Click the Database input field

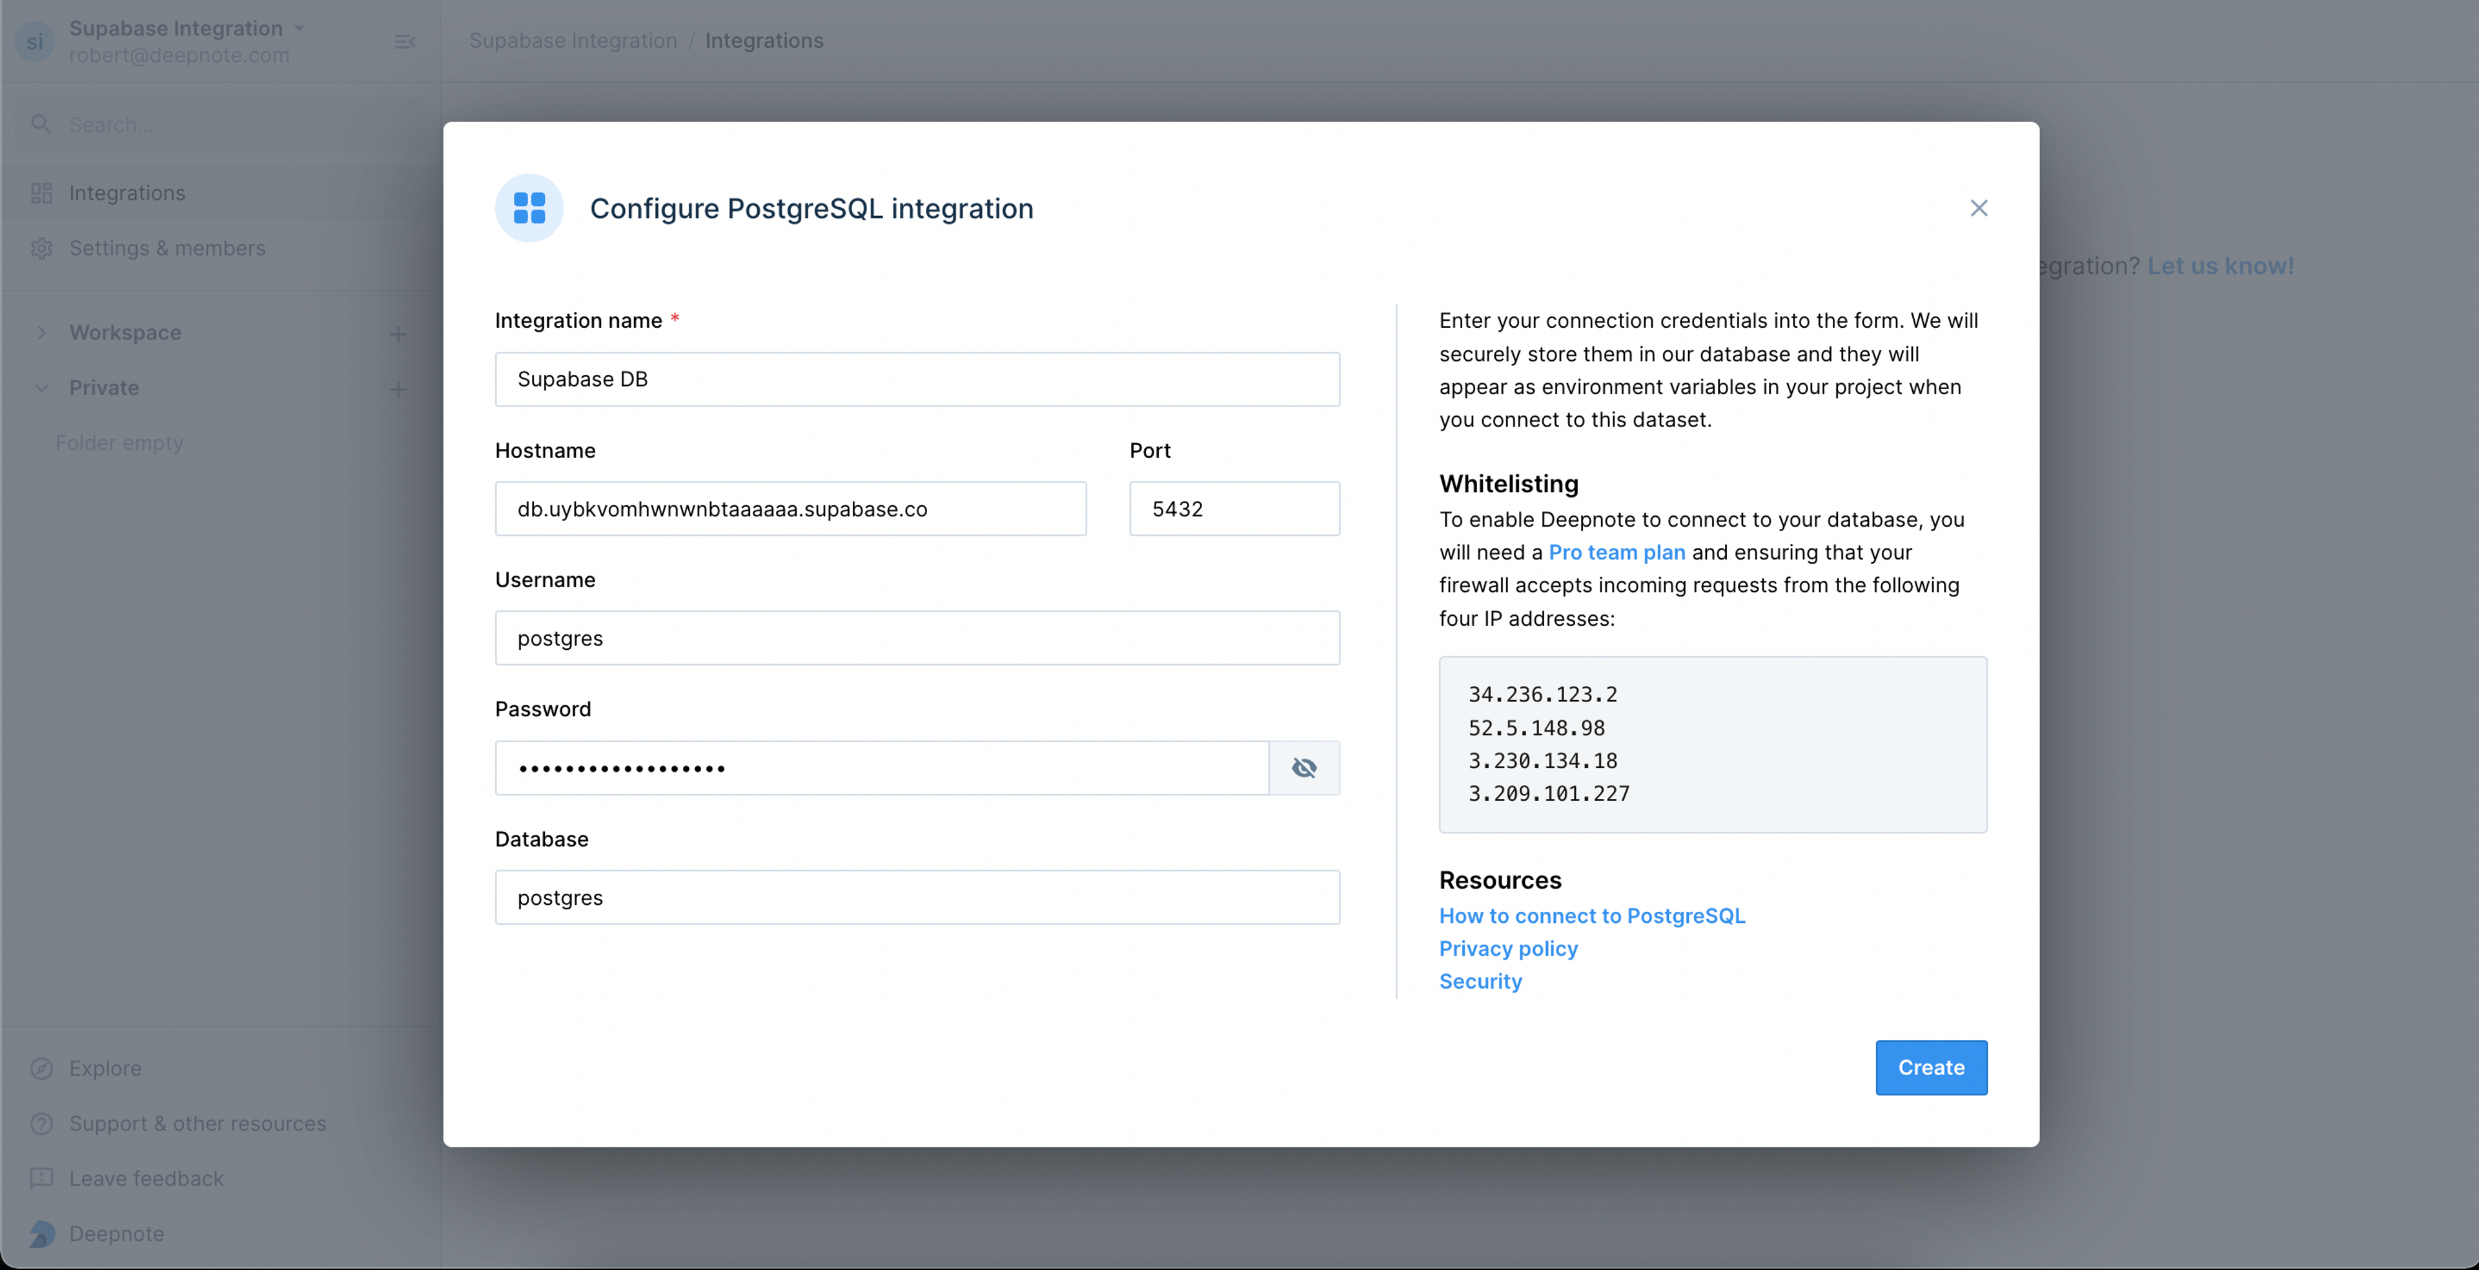(917, 898)
